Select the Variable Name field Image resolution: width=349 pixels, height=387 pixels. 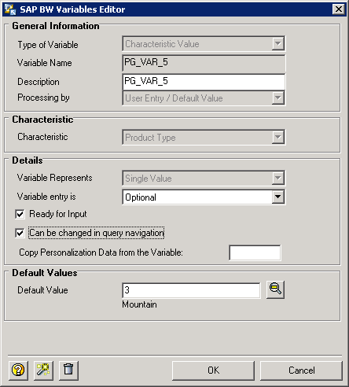(204, 63)
